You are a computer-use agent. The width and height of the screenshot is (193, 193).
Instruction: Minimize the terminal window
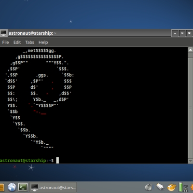pos(175,33)
